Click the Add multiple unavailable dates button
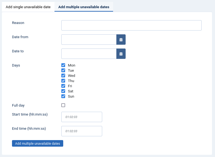 38,143
